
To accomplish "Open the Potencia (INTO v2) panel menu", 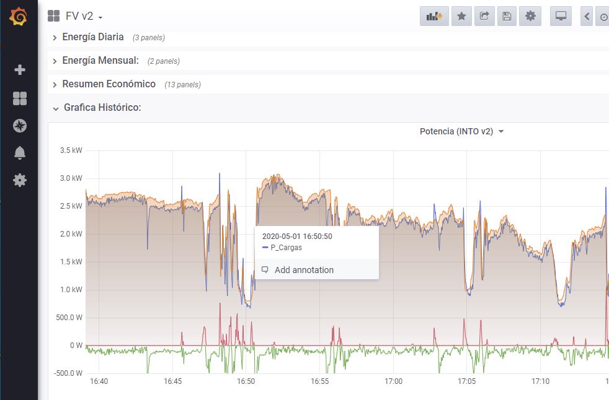I will tap(462, 131).
